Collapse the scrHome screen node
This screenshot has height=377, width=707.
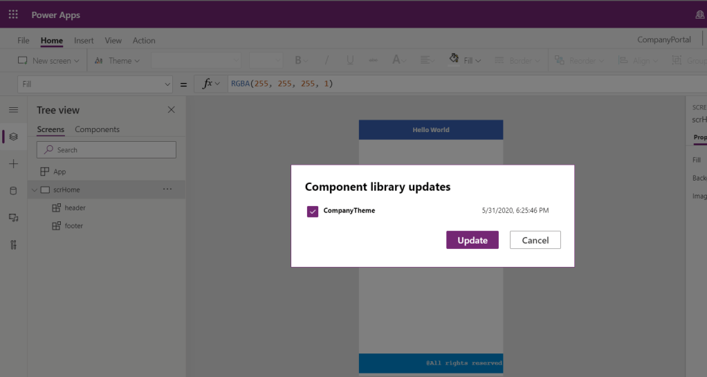point(33,190)
